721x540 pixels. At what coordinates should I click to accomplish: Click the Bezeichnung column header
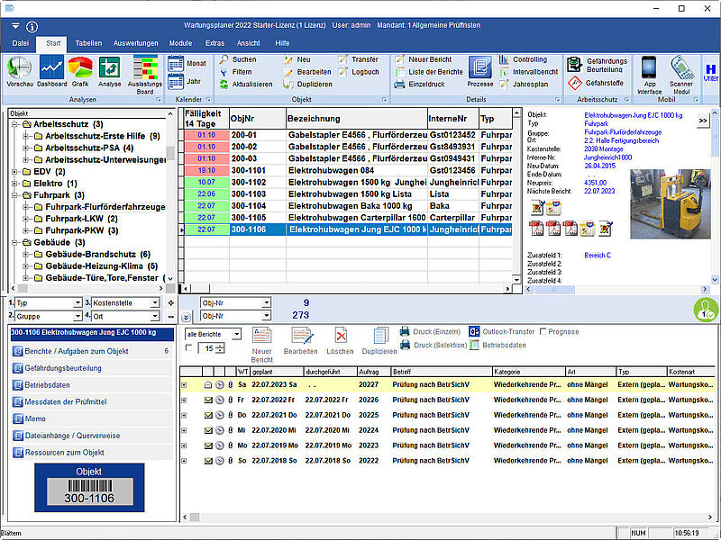pos(357,119)
